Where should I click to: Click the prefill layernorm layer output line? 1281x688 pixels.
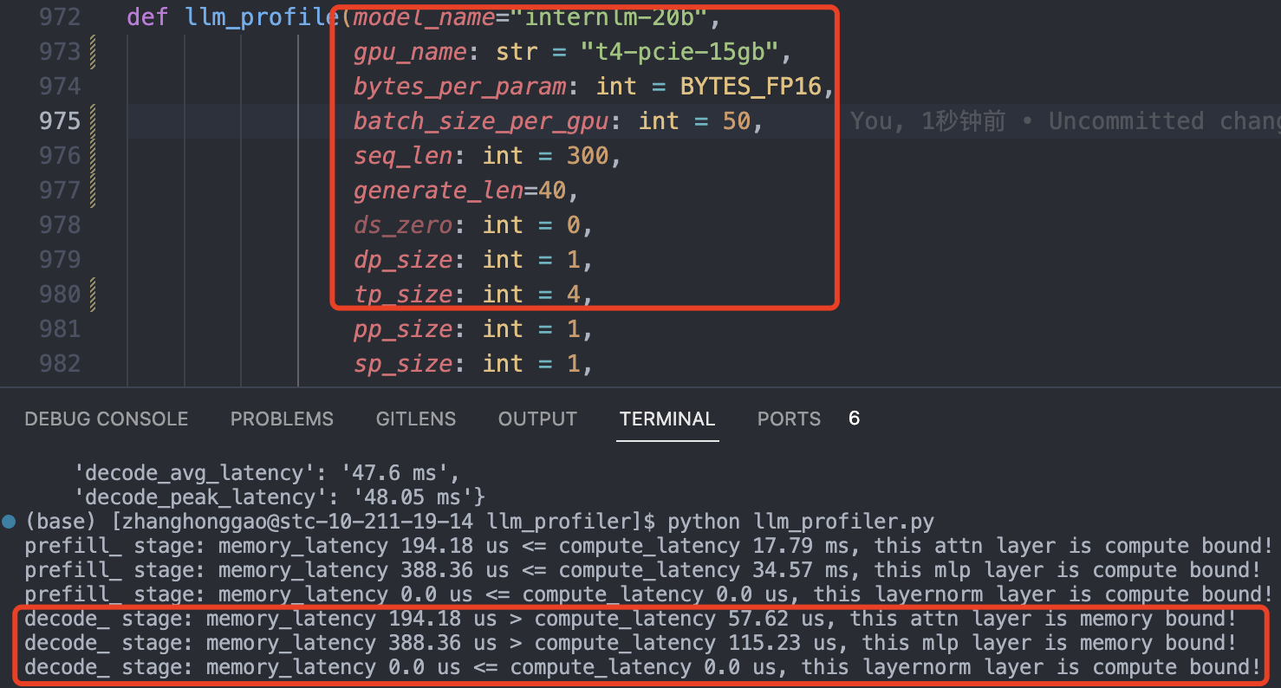pyautogui.click(x=648, y=594)
